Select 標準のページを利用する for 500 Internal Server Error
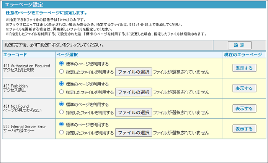Image resolution: width=268 pixels, height=163 pixels. point(62,124)
